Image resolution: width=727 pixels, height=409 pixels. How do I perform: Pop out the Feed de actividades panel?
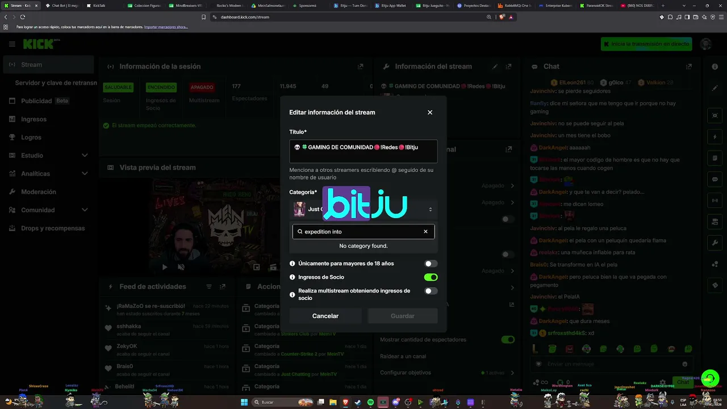pos(223,287)
